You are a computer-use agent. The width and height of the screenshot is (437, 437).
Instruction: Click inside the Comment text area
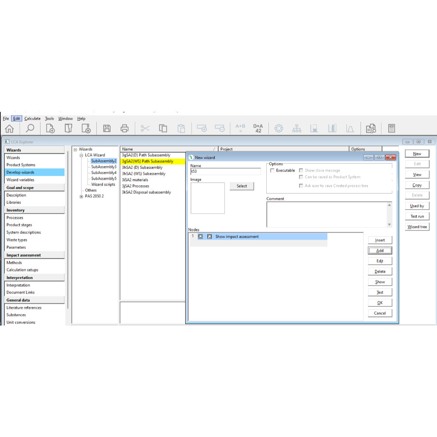tap(327, 215)
